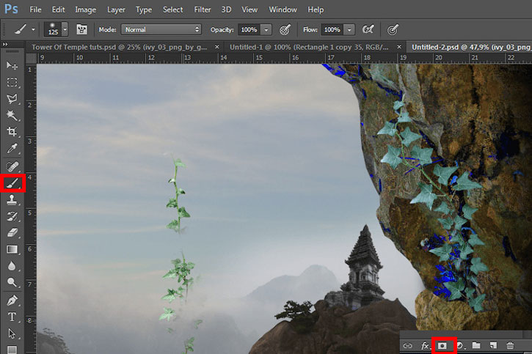The image size is (532, 354).
Task: Open the Layer menu
Action: coord(116,10)
